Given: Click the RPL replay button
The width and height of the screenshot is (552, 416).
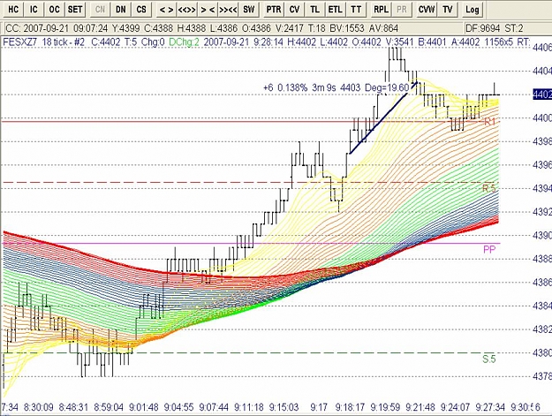Looking at the screenshot, I should 381,9.
